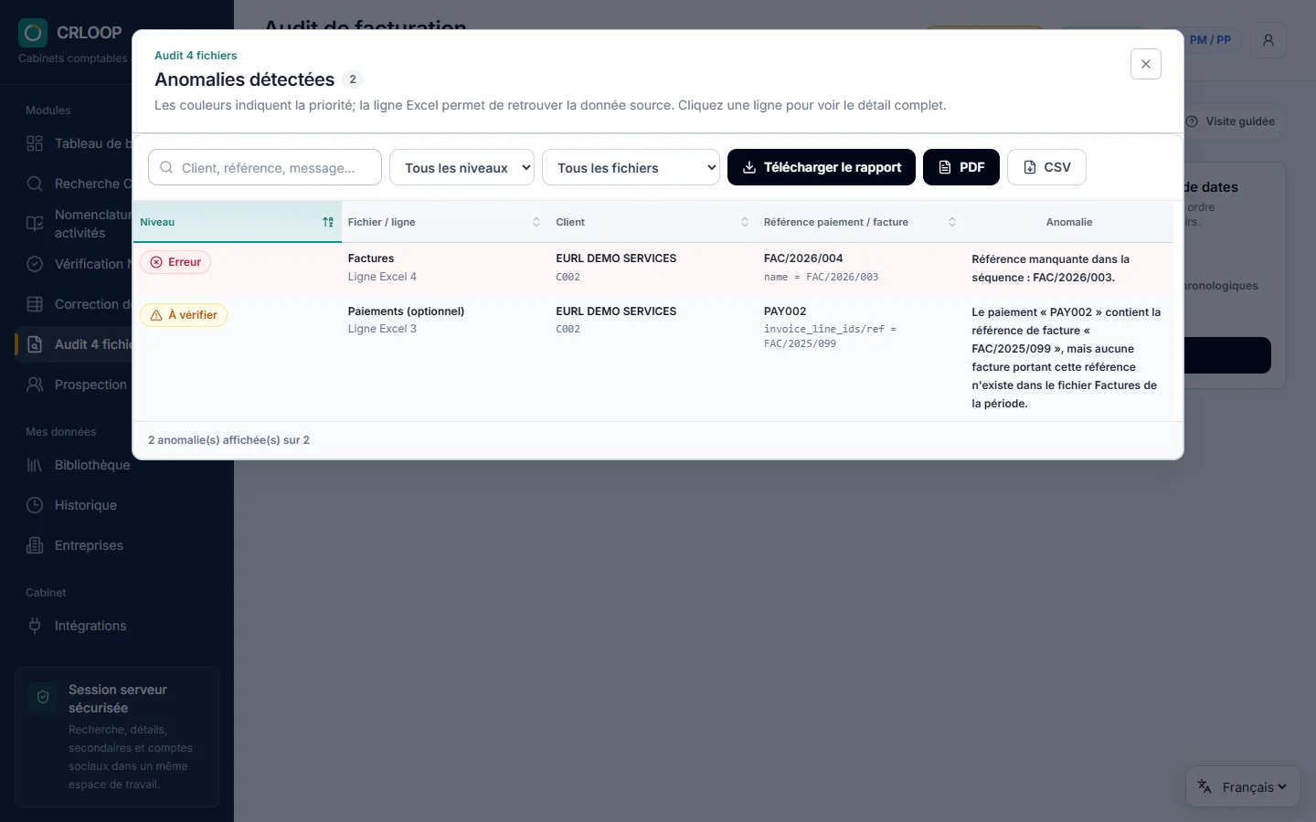Sort by Référence paiement / facture column

861,222
